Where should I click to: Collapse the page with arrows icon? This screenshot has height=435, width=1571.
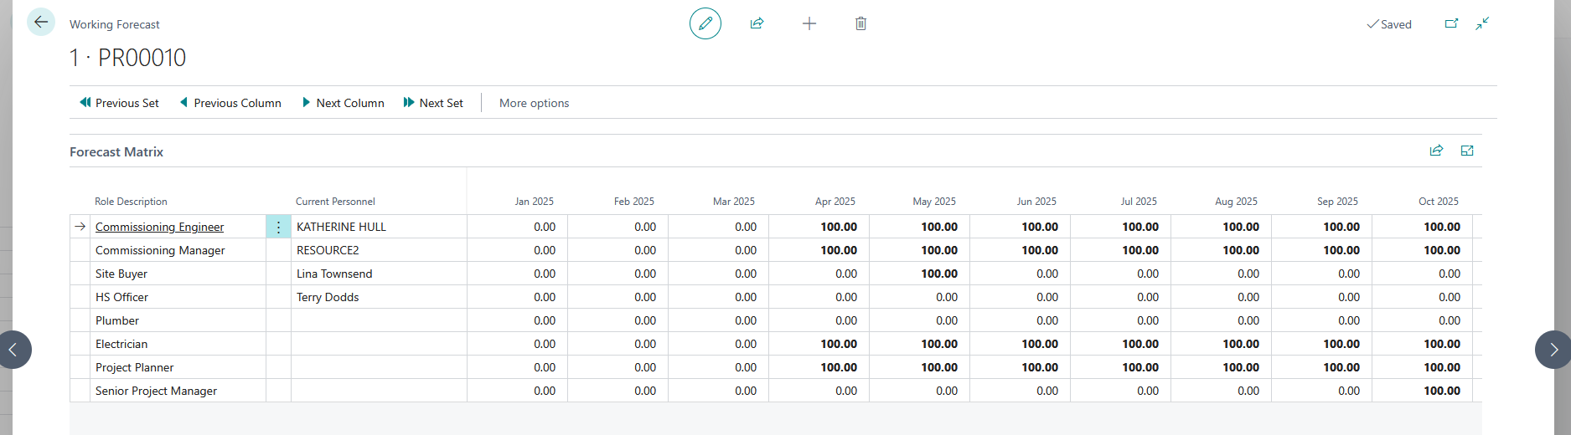point(1483,23)
